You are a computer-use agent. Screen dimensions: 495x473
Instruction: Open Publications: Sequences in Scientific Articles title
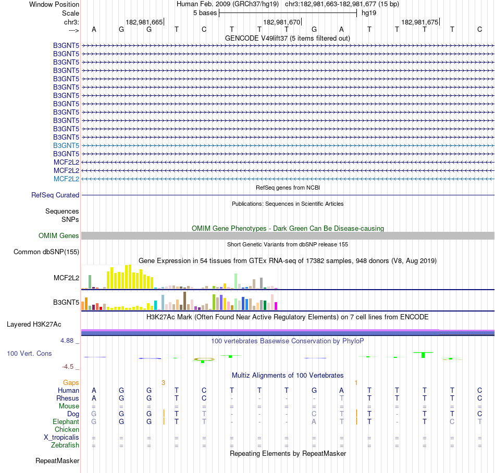[288, 204]
